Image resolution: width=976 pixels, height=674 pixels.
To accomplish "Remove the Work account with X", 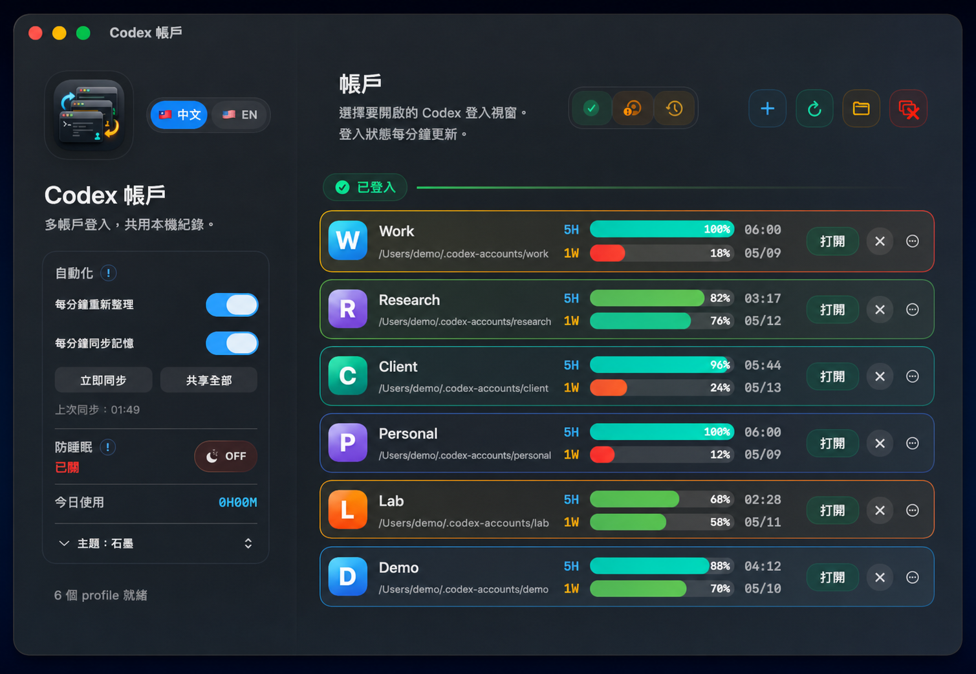I will pyautogui.click(x=880, y=241).
